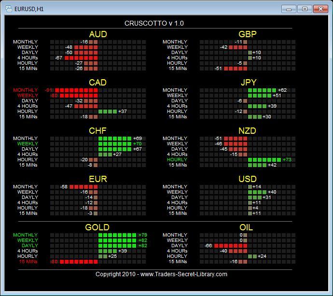333x296 pixels.
Task: Click the AUD DAYLY value -50
Action: point(69,53)
